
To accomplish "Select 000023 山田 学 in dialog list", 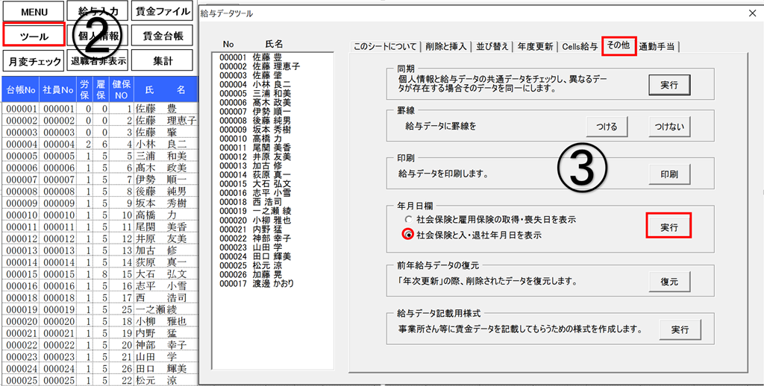I will (273, 247).
